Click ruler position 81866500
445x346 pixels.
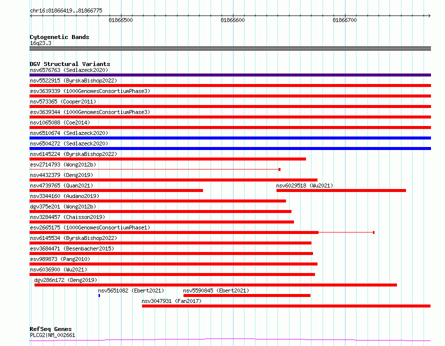[x=120, y=20]
